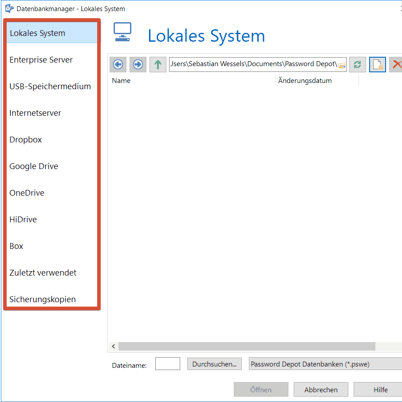Click the browse folder icon in path field
This screenshot has height=402, width=402.
coord(342,66)
